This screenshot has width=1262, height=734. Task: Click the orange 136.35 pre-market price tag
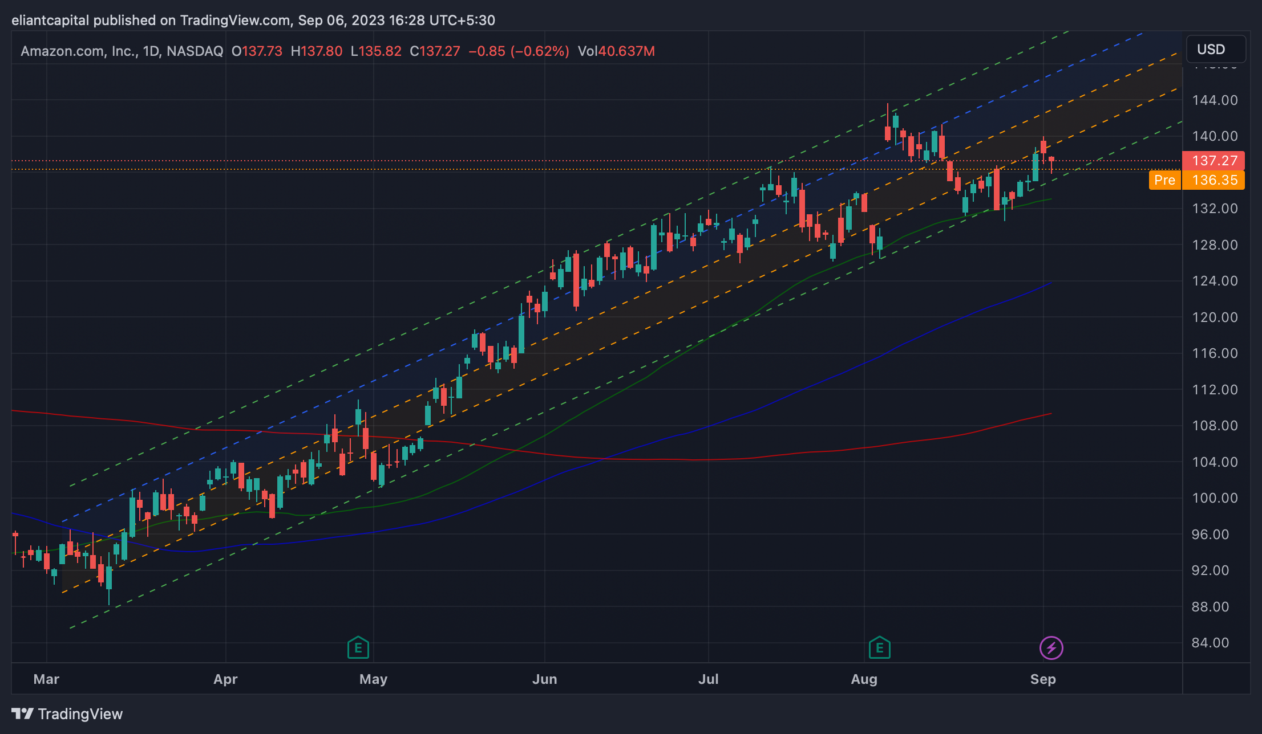tap(1214, 180)
